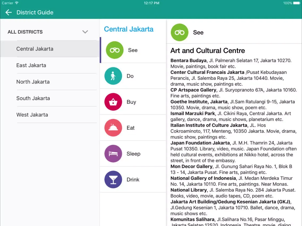
Task: Tap the binoculars icon in detail header
Action: pyautogui.click(x=179, y=32)
